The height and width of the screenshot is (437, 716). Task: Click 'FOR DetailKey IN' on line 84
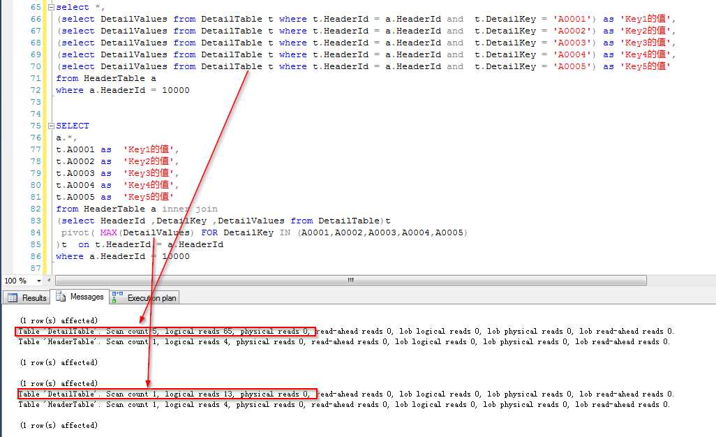pos(246,233)
